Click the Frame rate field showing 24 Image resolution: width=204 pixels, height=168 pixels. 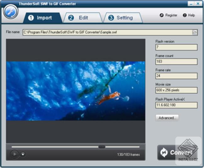(x=176, y=76)
